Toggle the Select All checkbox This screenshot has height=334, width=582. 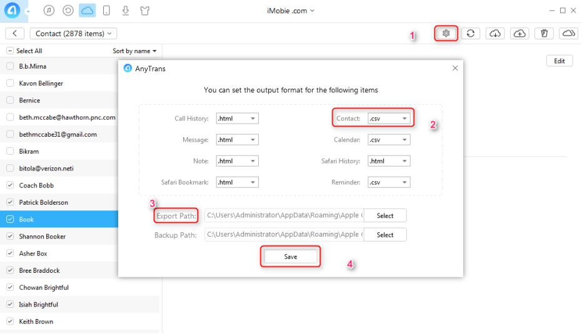pos(10,51)
